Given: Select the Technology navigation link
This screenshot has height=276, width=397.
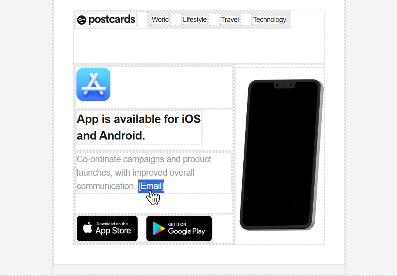Looking at the screenshot, I should click(269, 20).
